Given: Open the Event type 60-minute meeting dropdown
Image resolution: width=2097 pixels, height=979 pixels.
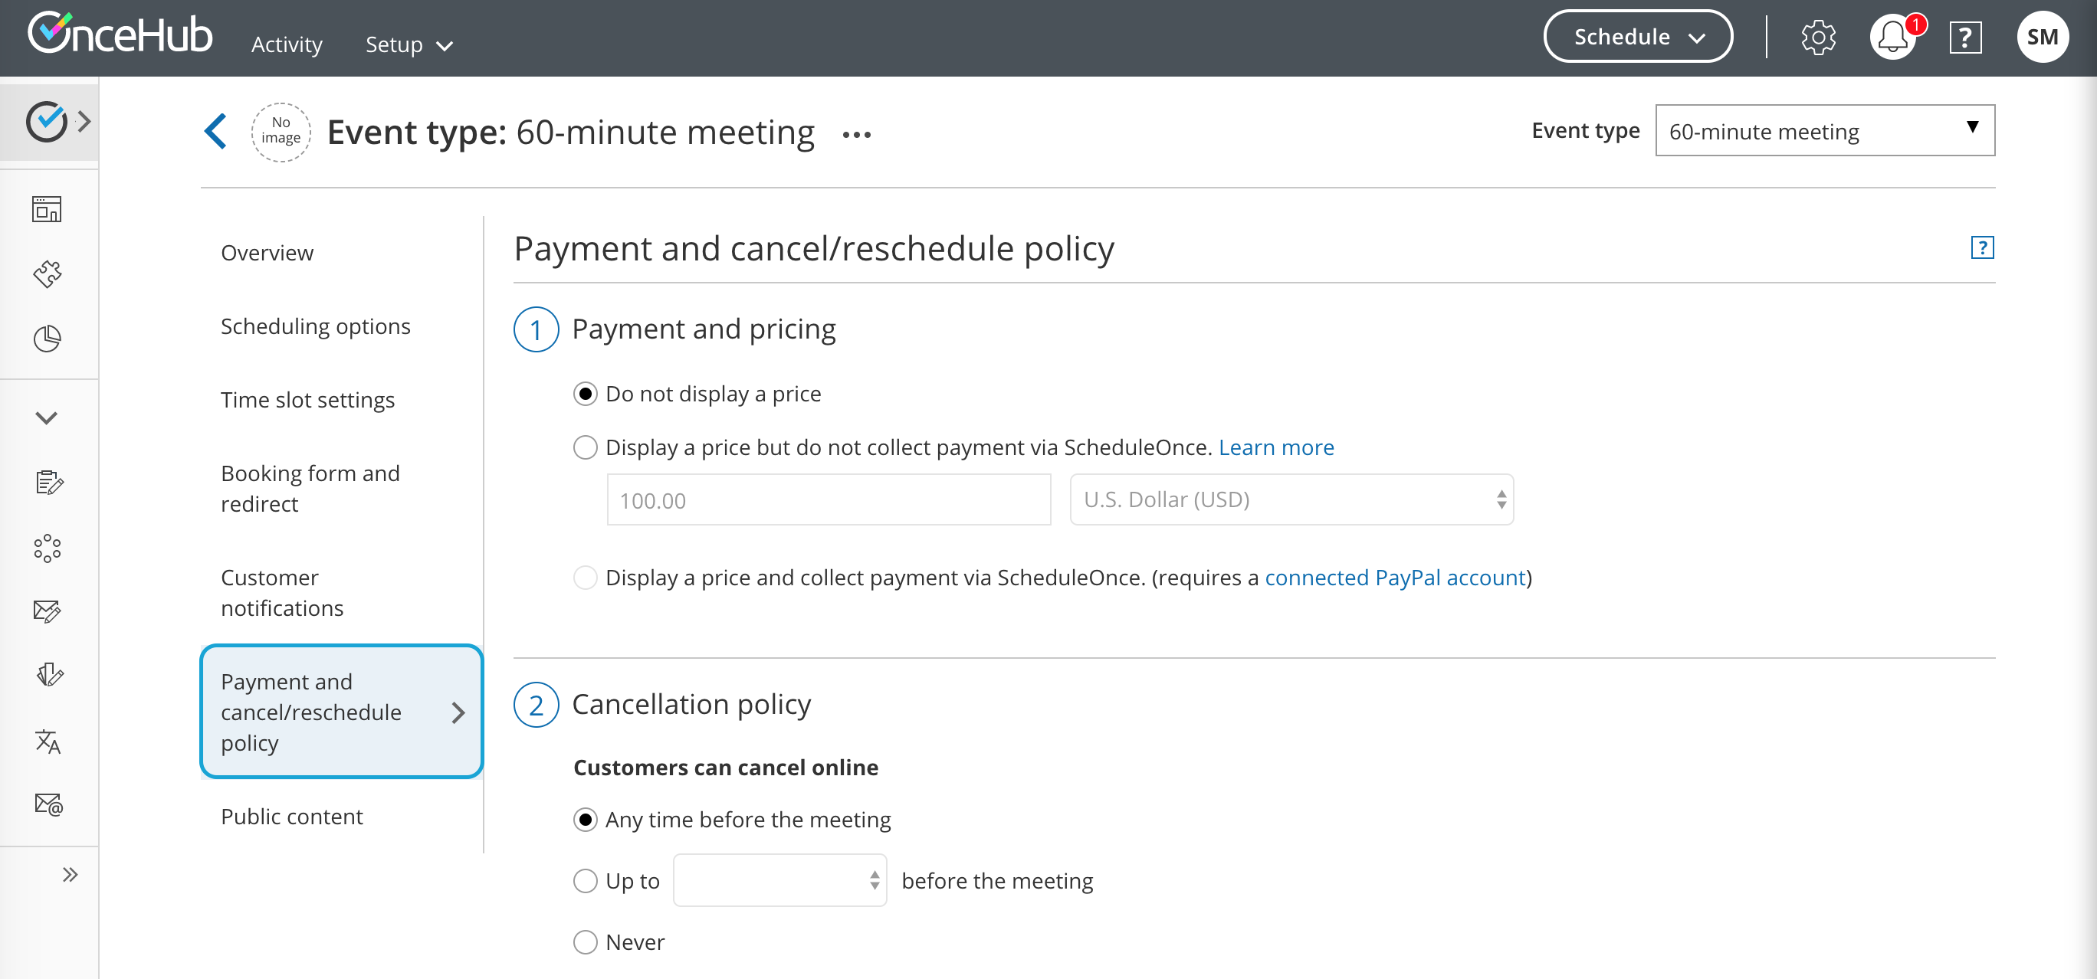Looking at the screenshot, I should [1825, 130].
